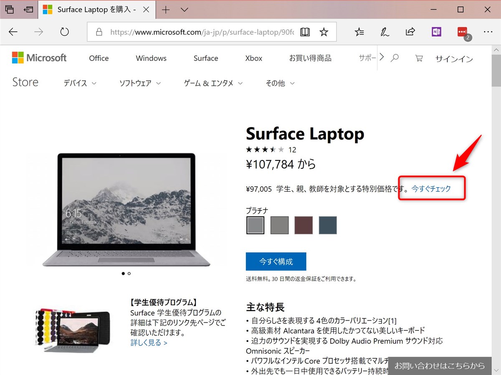This screenshot has height=375, width=501.
Task: Switch to the Xbox section
Action: click(253, 58)
